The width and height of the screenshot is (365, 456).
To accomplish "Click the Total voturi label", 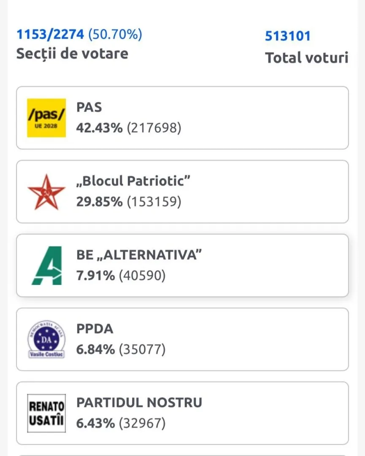I will tap(306, 58).
